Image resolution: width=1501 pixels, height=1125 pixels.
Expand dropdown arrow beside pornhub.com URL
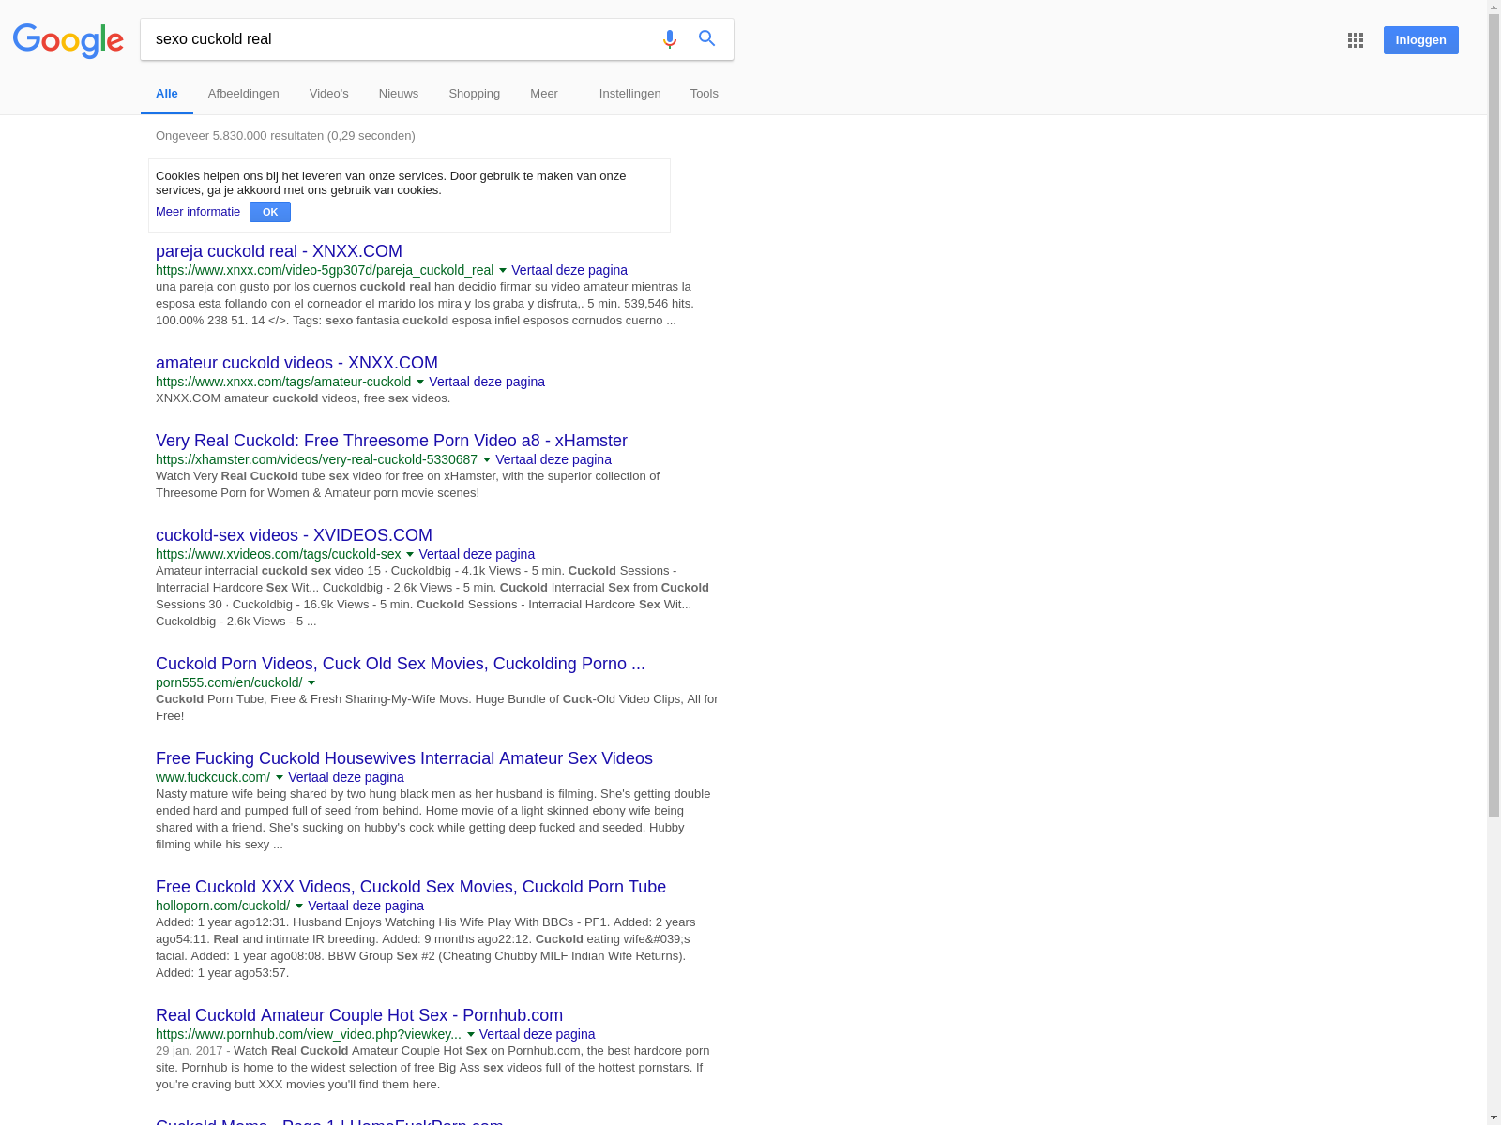point(471,1035)
